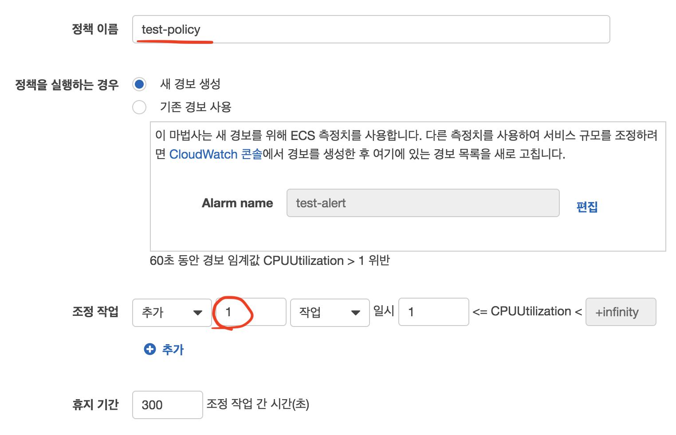Click the 정책 이름 label
676x435 pixels.
[95, 29]
